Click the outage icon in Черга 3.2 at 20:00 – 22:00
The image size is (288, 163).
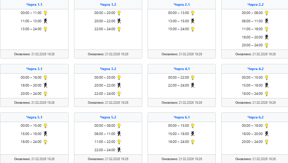point(119,85)
